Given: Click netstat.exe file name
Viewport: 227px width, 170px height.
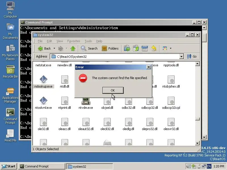Looking at the screenshot, I should (x=43, y=65).
